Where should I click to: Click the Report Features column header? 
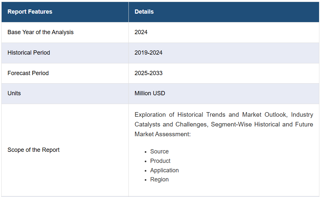[30, 12]
